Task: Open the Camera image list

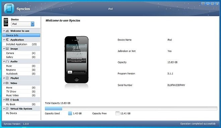Action: coord(21,53)
